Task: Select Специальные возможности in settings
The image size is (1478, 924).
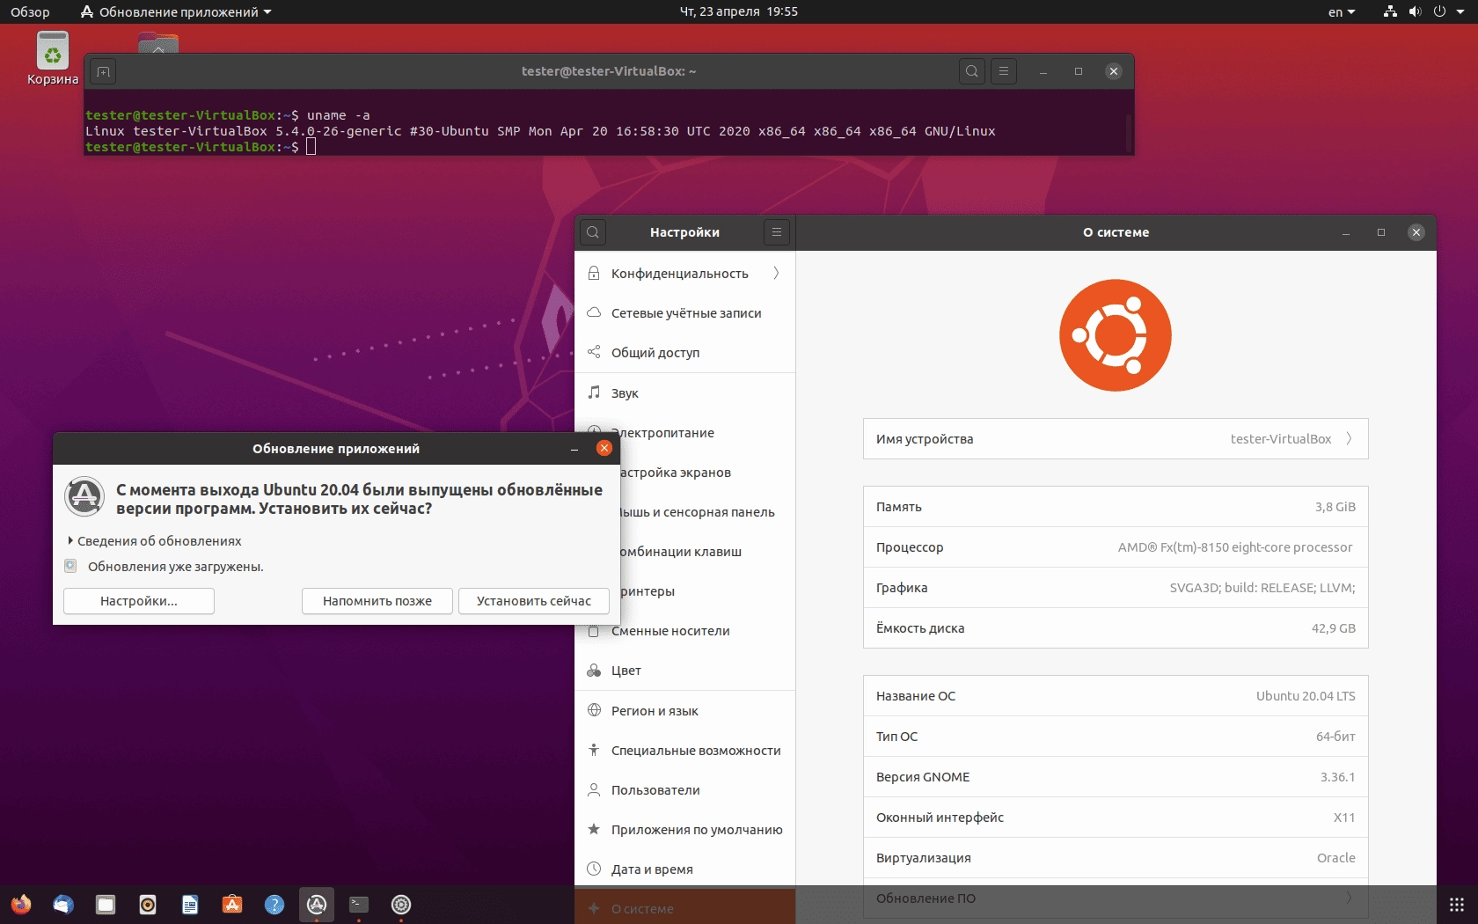Action: click(x=684, y=751)
